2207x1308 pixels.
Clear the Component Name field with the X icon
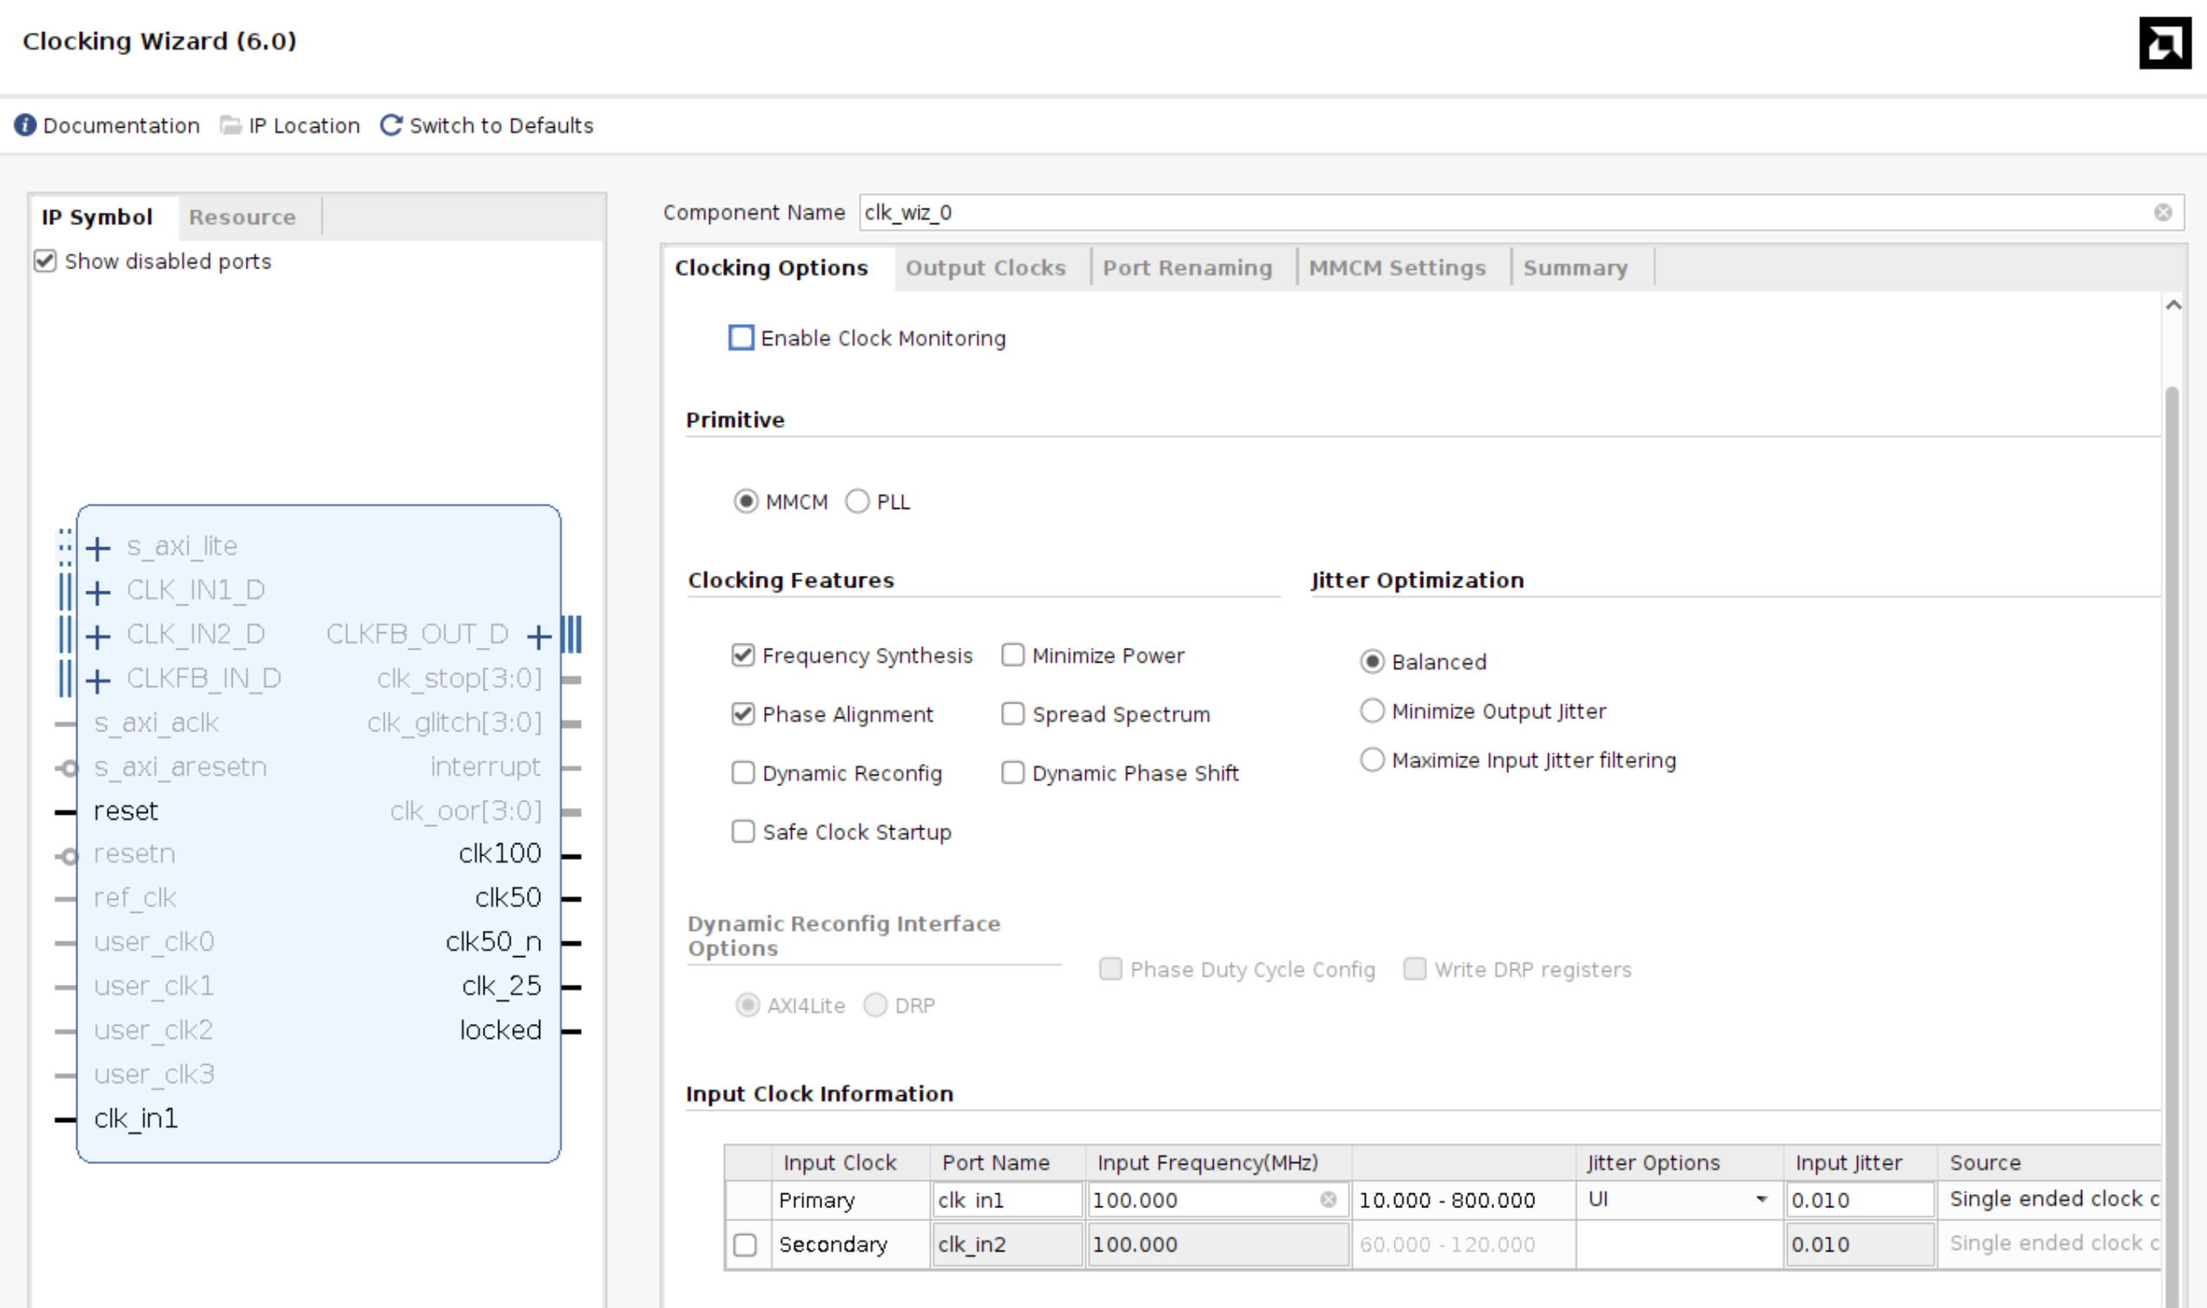coord(2163,213)
